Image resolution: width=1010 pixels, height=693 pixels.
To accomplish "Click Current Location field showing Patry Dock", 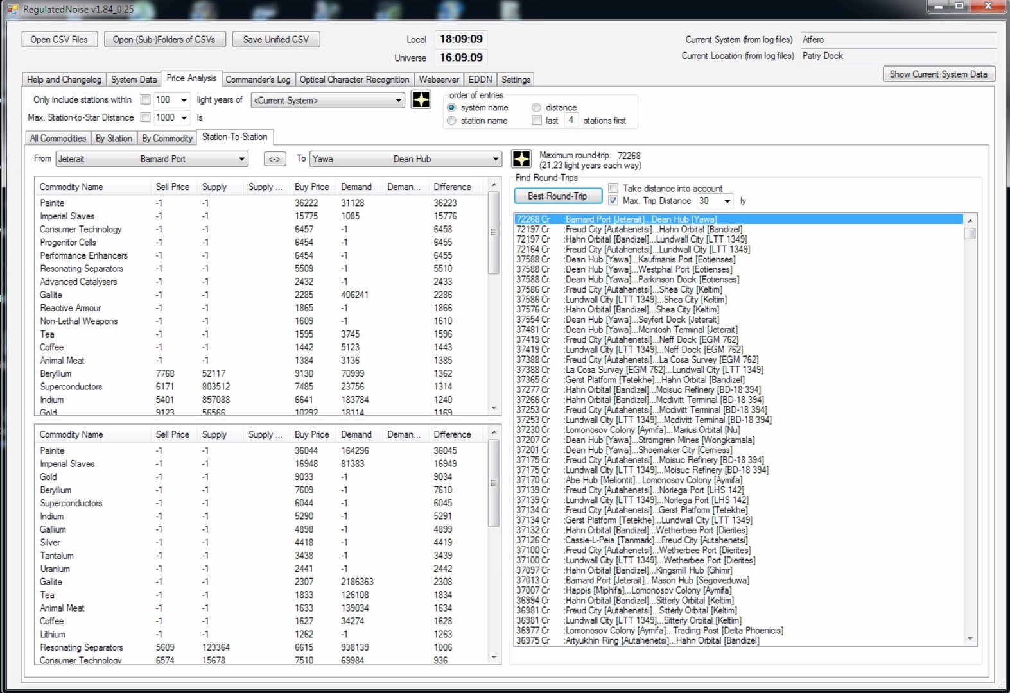I will click(x=898, y=56).
